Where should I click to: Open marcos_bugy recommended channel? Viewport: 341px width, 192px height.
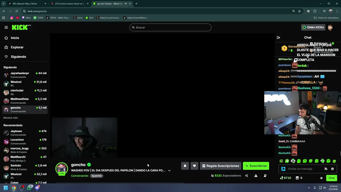tap(25, 150)
